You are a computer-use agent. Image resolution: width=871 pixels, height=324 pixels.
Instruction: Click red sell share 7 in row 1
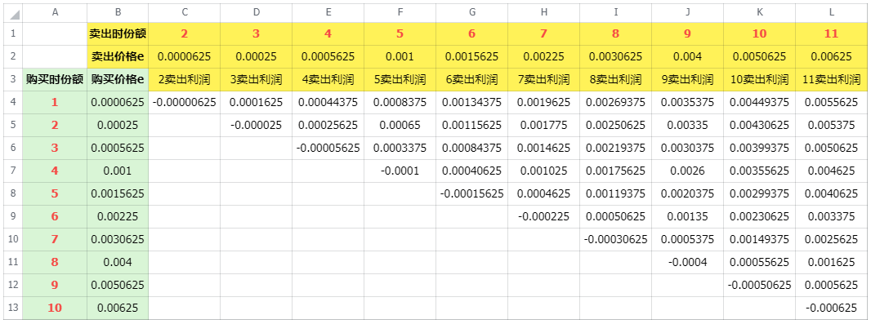pyautogui.click(x=543, y=33)
